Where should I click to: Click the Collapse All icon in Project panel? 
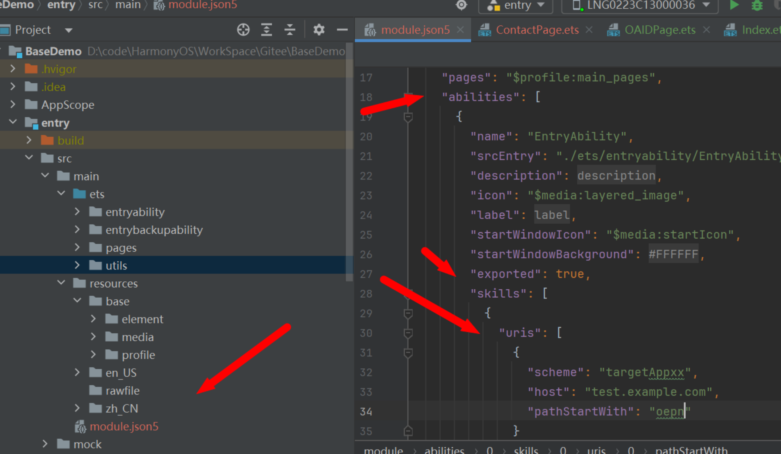point(290,30)
